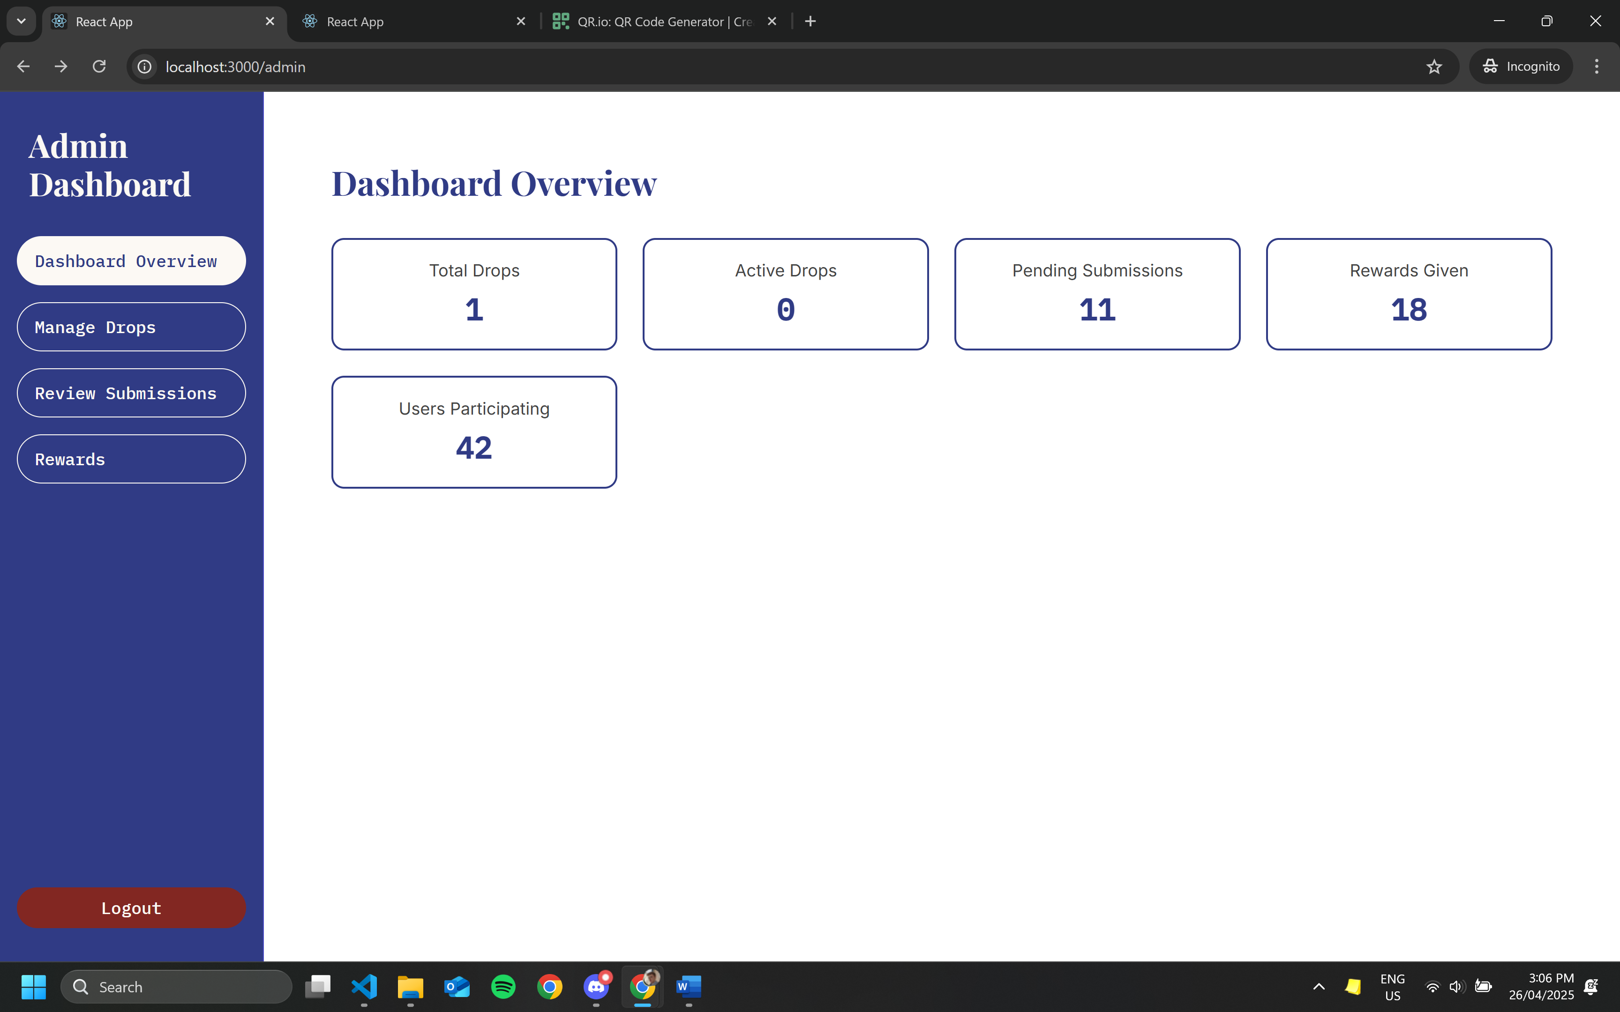
Task: Bookmark this page with star icon
Action: 1433,66
